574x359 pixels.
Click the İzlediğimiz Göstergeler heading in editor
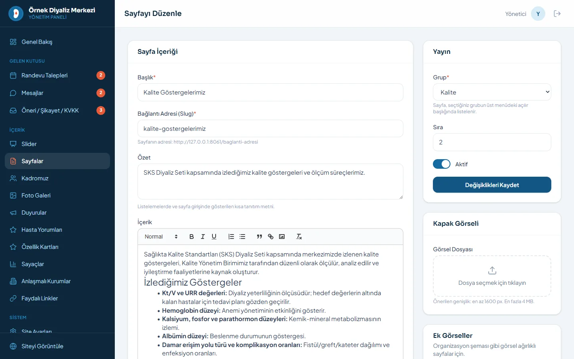tap(193, 282)
